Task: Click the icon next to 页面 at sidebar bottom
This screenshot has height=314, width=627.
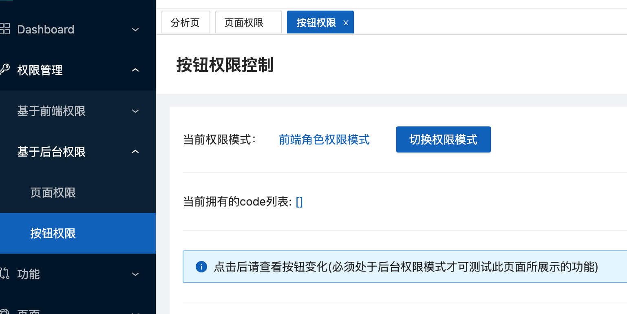Action: point(6,312)
